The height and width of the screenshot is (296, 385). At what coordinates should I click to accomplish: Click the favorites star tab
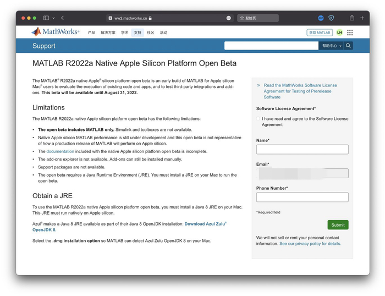tap(258, 18)
